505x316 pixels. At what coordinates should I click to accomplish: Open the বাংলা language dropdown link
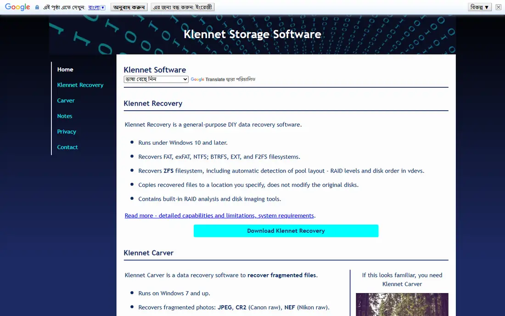[x=96, y=7]
